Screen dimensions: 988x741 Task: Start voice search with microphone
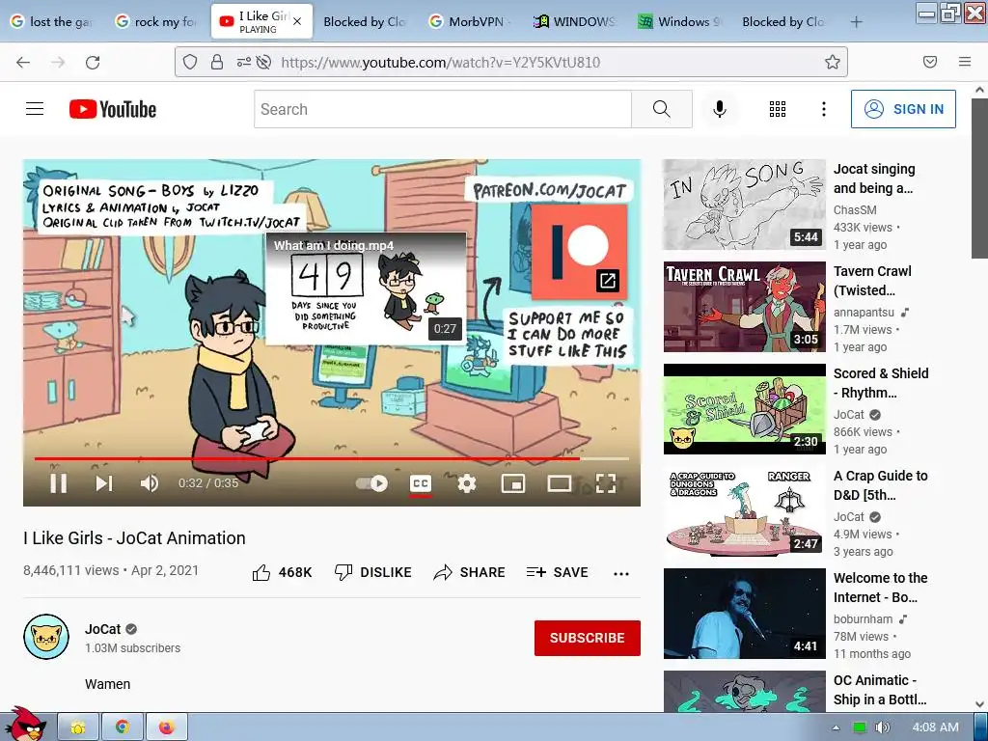720,109
